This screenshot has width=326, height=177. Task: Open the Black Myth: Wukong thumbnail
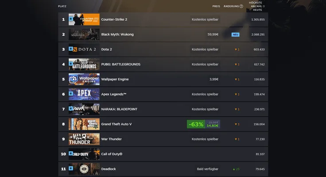84,34
